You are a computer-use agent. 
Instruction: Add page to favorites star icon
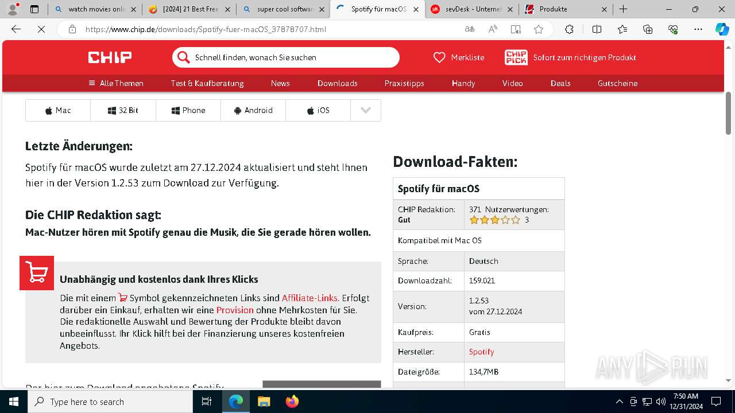pos(539,29)
